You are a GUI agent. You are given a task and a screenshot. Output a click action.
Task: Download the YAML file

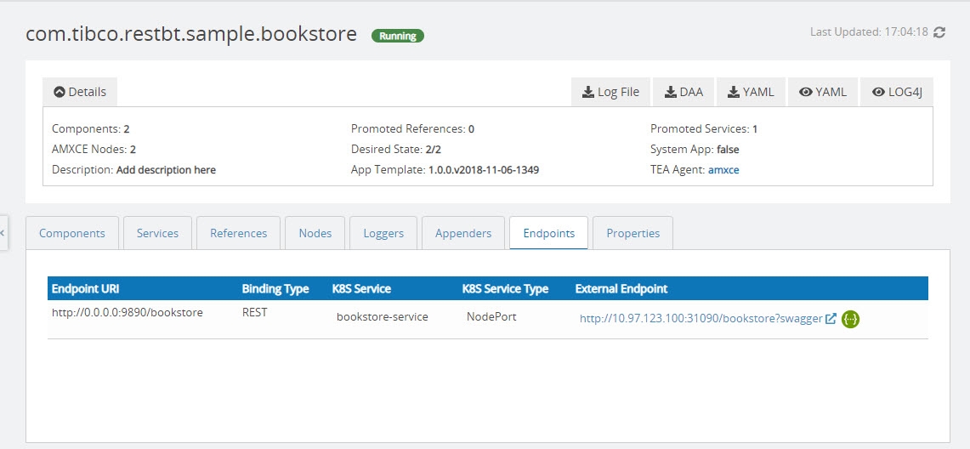751,92
